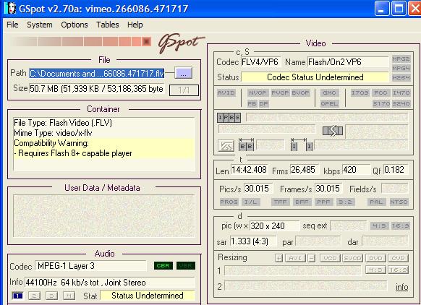Viewport: 421px width, 305px height.
Task: Click the PROG scan indicator
Action: click(x=229, y=202)
